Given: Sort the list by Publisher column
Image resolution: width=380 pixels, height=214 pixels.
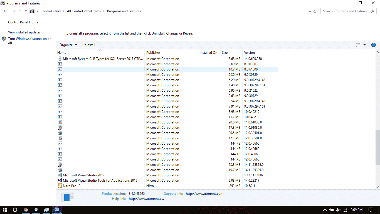Looking at the screenshot, I should click(171, 53).
